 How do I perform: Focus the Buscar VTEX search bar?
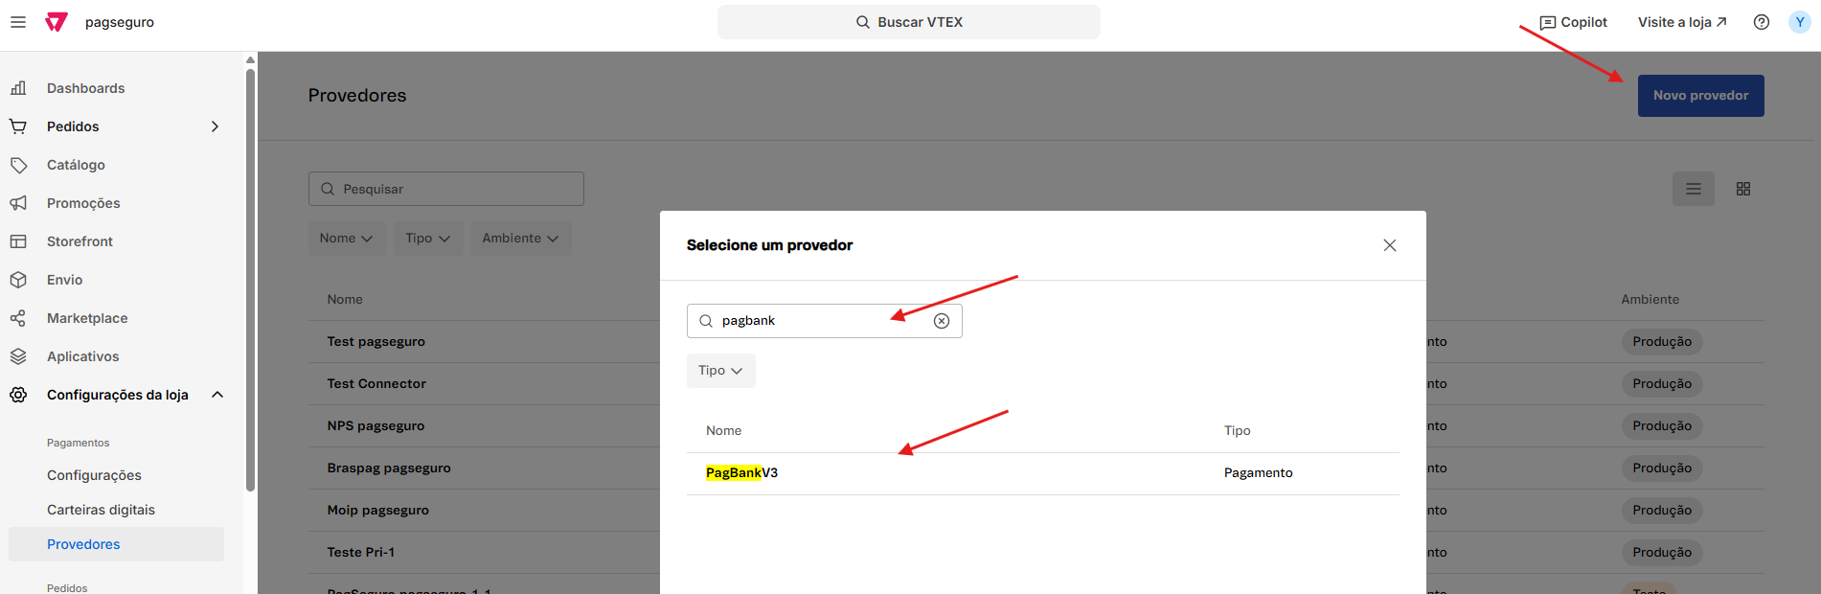[909, 22]
